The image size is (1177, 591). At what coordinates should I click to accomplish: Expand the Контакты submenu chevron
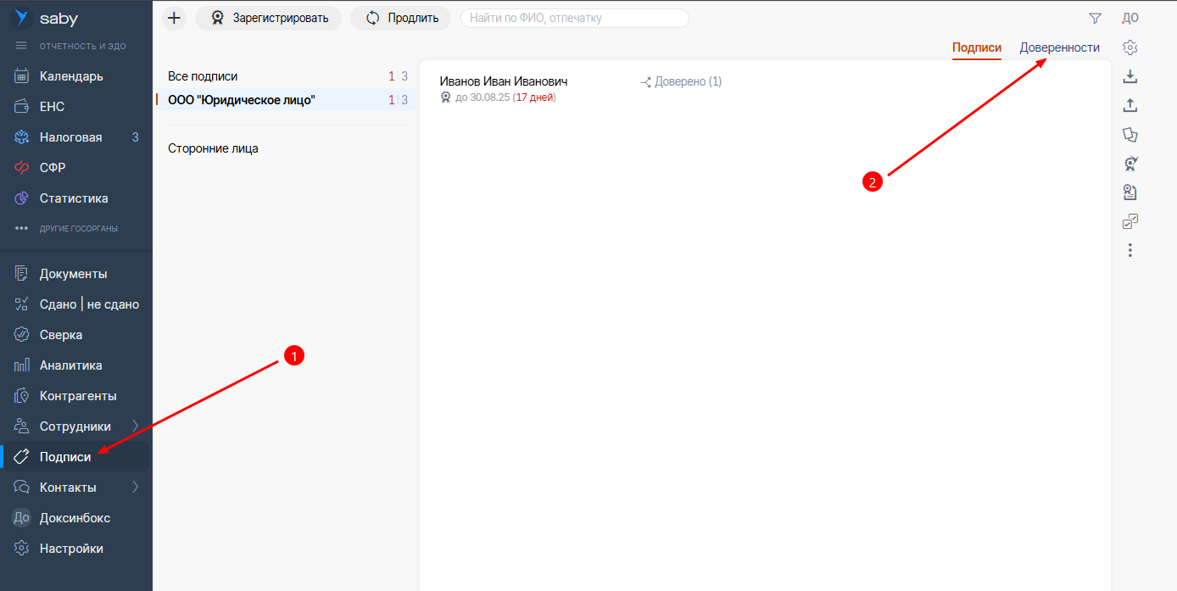click(135, 487)
